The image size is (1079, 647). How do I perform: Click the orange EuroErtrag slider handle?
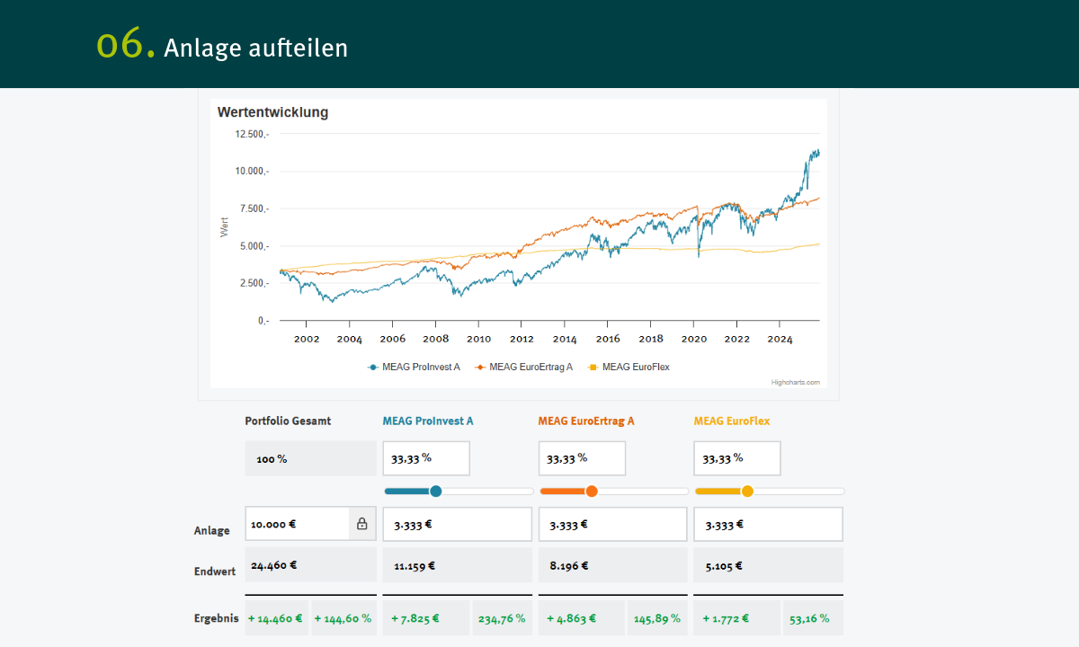(592, 491)
